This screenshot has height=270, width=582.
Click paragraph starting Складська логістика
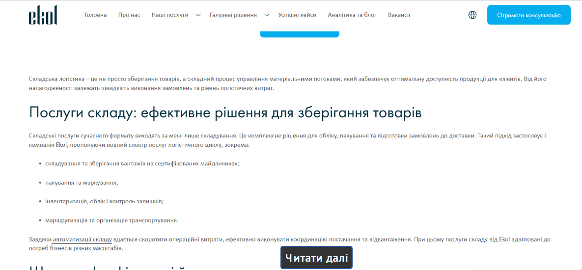[287, 84]
